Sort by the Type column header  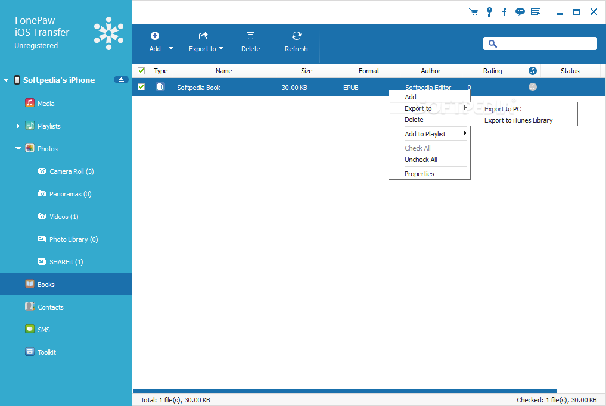coord(160,71)
